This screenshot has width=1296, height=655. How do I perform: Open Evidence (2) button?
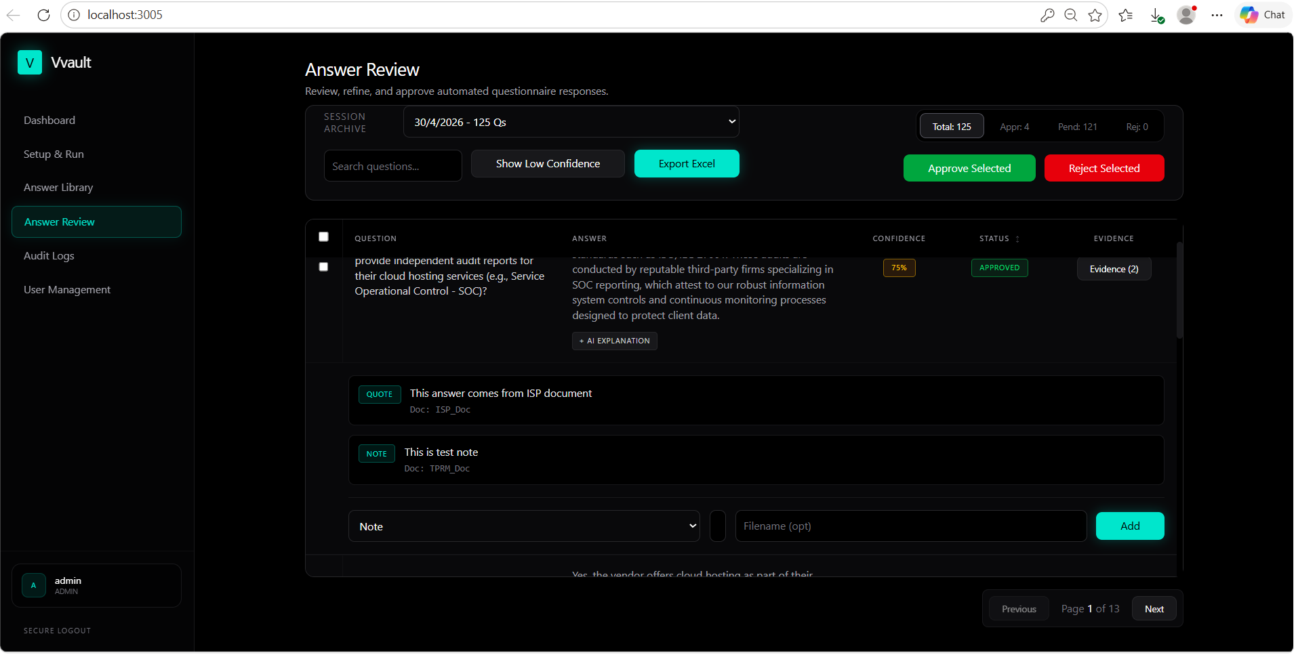[1114, 269]
